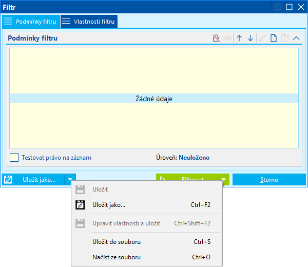Click the copy condition icon
The width and height of the screenshot is (308, 267).
[285, 38]
